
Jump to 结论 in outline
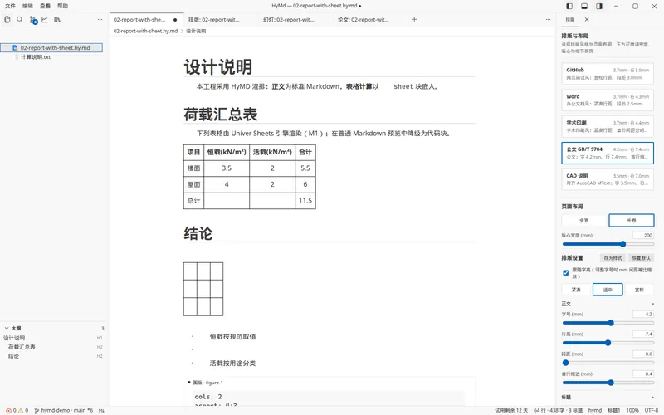point(13,356)
